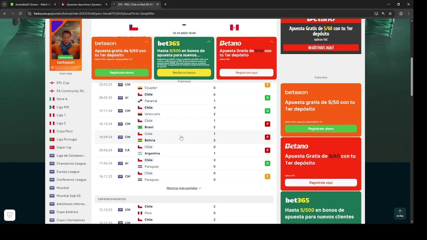Expand Mostrar más partidos

coord(184,188)
